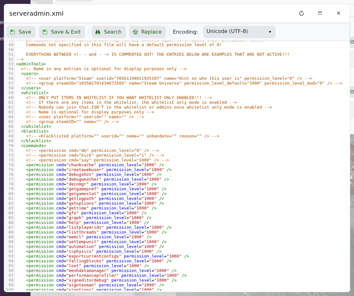Click the </whitelist> closing tag
The width and height of the screenshot is (354, 296).
[36, 126]
